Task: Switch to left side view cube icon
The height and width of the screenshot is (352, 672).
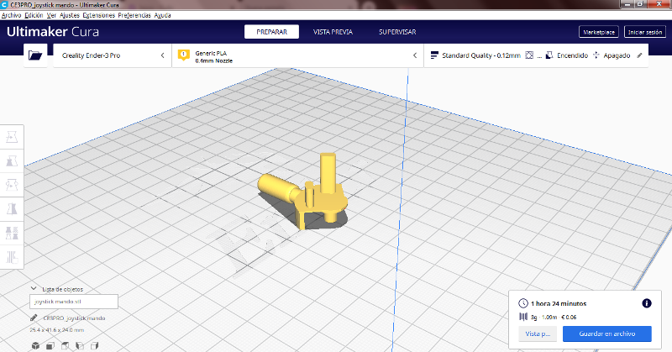Action: point(80,345)
